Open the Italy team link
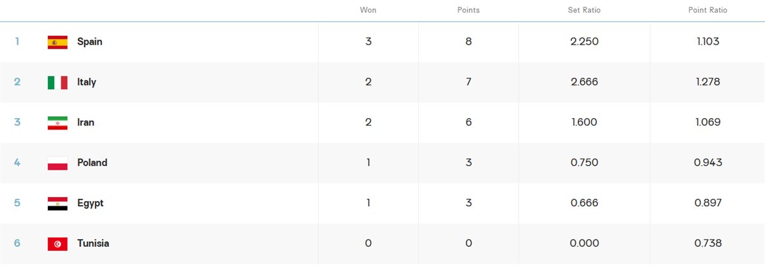This screenshot has height=268, width=765. 87,82
